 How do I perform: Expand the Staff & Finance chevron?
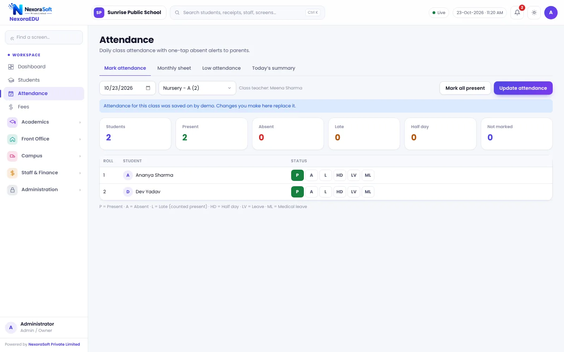pyautogui.click(x=80, y=173)
